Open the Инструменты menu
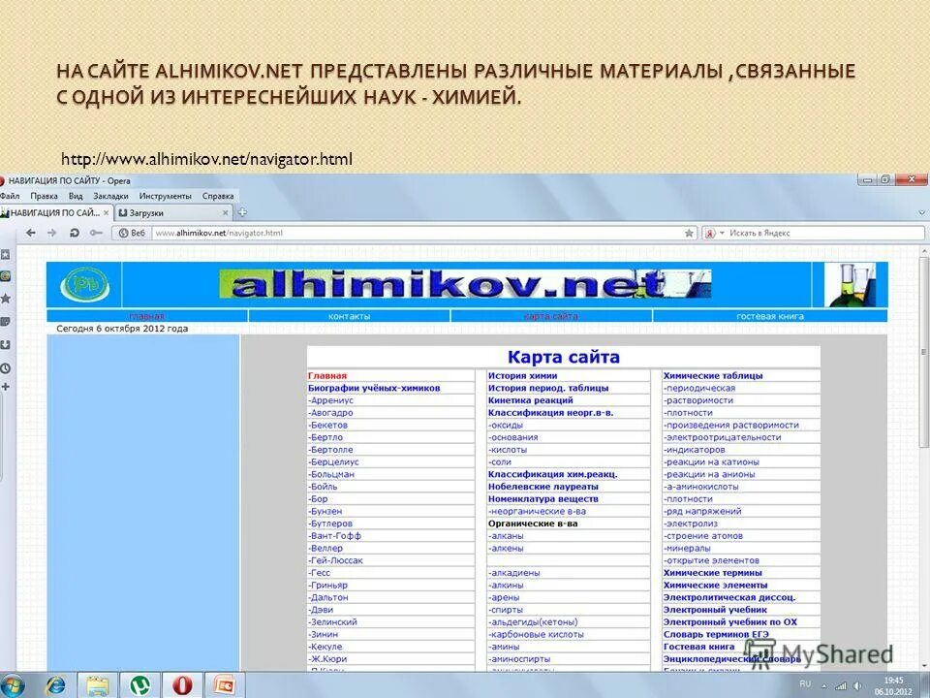 tap(165, 196)
